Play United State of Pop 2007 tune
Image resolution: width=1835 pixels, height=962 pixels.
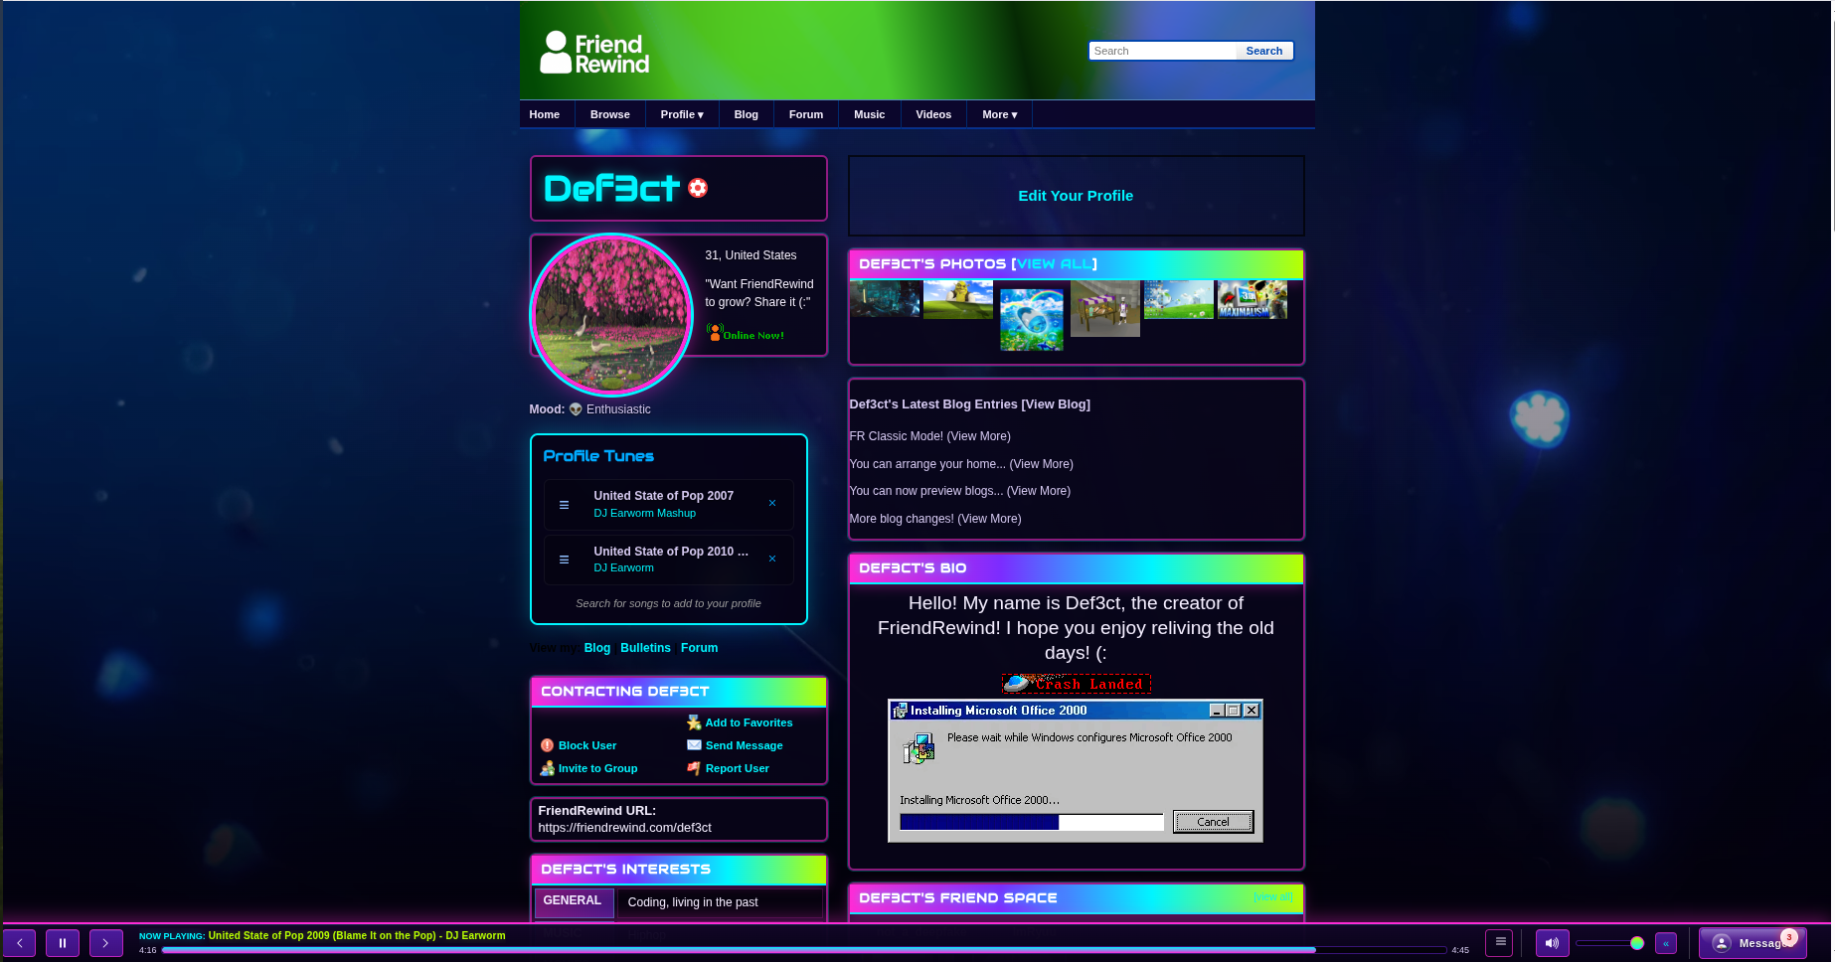[664, 496]
